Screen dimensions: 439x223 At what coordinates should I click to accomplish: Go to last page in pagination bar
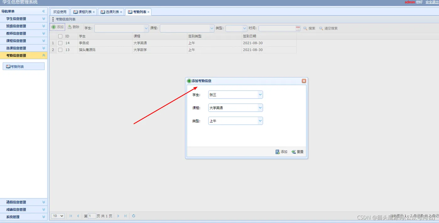125,216
